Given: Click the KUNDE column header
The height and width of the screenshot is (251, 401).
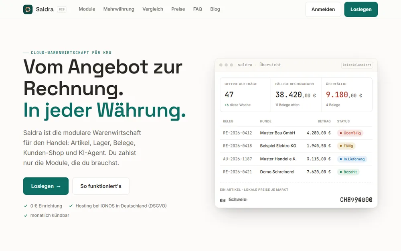Looking at the screenshot, I should point(266,121).
